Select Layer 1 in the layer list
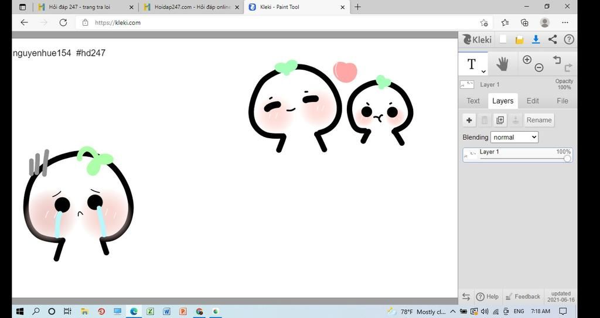 pos(517,155)
